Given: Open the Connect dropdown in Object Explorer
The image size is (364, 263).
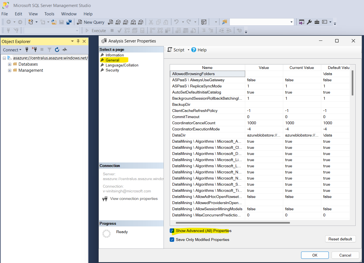Looking at the screenshot, I should coord(12,50).
